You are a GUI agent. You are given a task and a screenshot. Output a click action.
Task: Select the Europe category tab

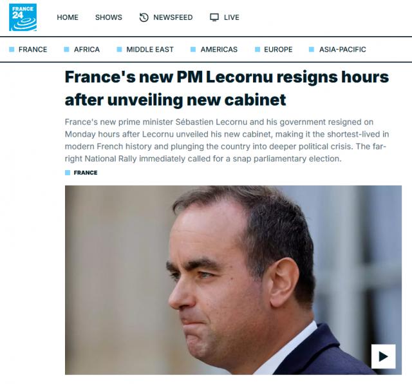tap(278, 50)
